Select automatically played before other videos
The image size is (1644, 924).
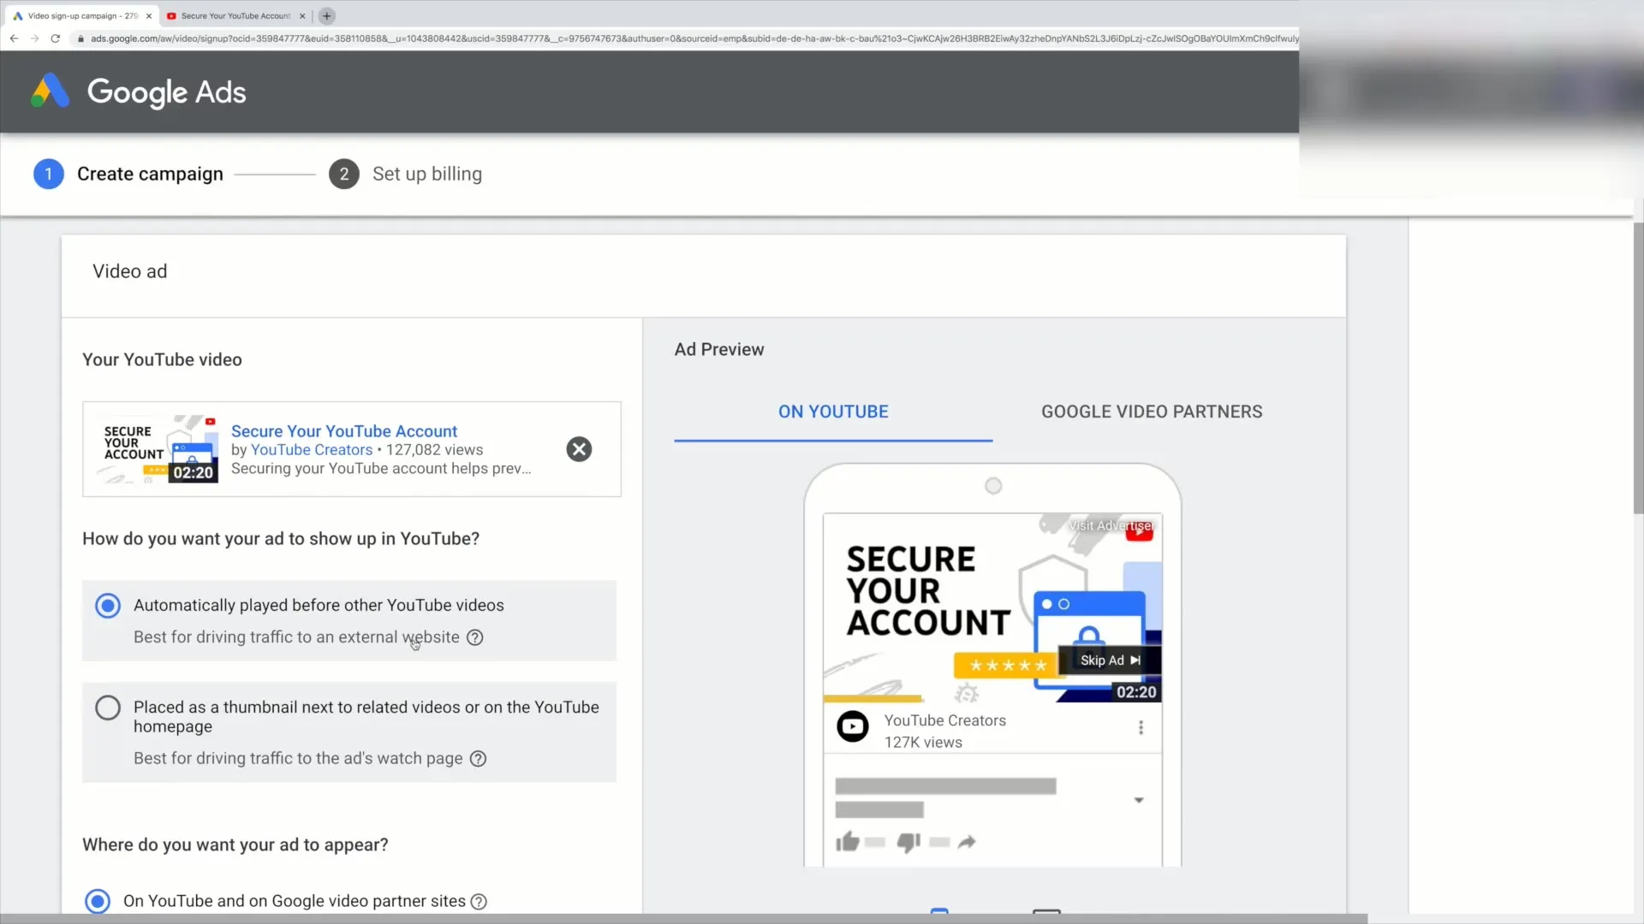click(109, 606)
